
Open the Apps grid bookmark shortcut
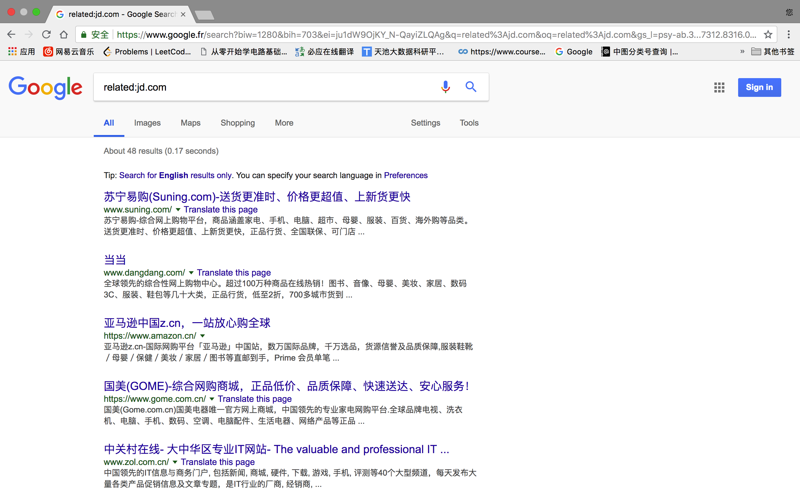click(x=22, y=52)
